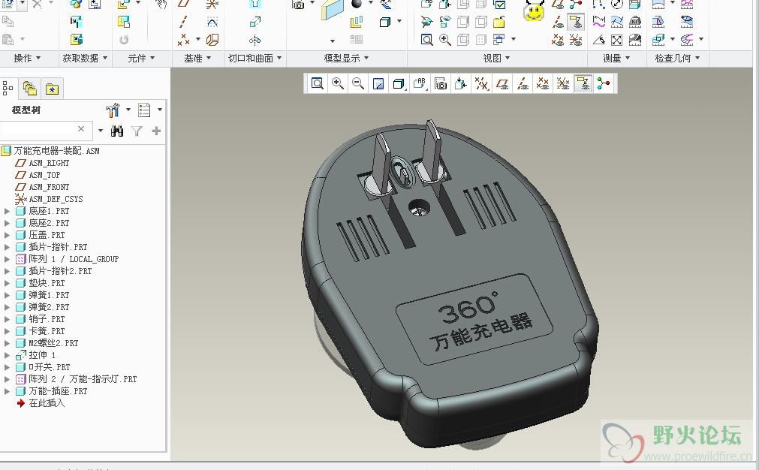The image size is (759, 470).
Task: Expand 拉伸 1 feature node
Action: [7, 355]
